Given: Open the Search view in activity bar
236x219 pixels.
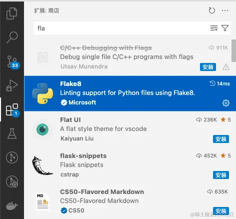Looking at the screenshot, I should (x=12, y=37).
